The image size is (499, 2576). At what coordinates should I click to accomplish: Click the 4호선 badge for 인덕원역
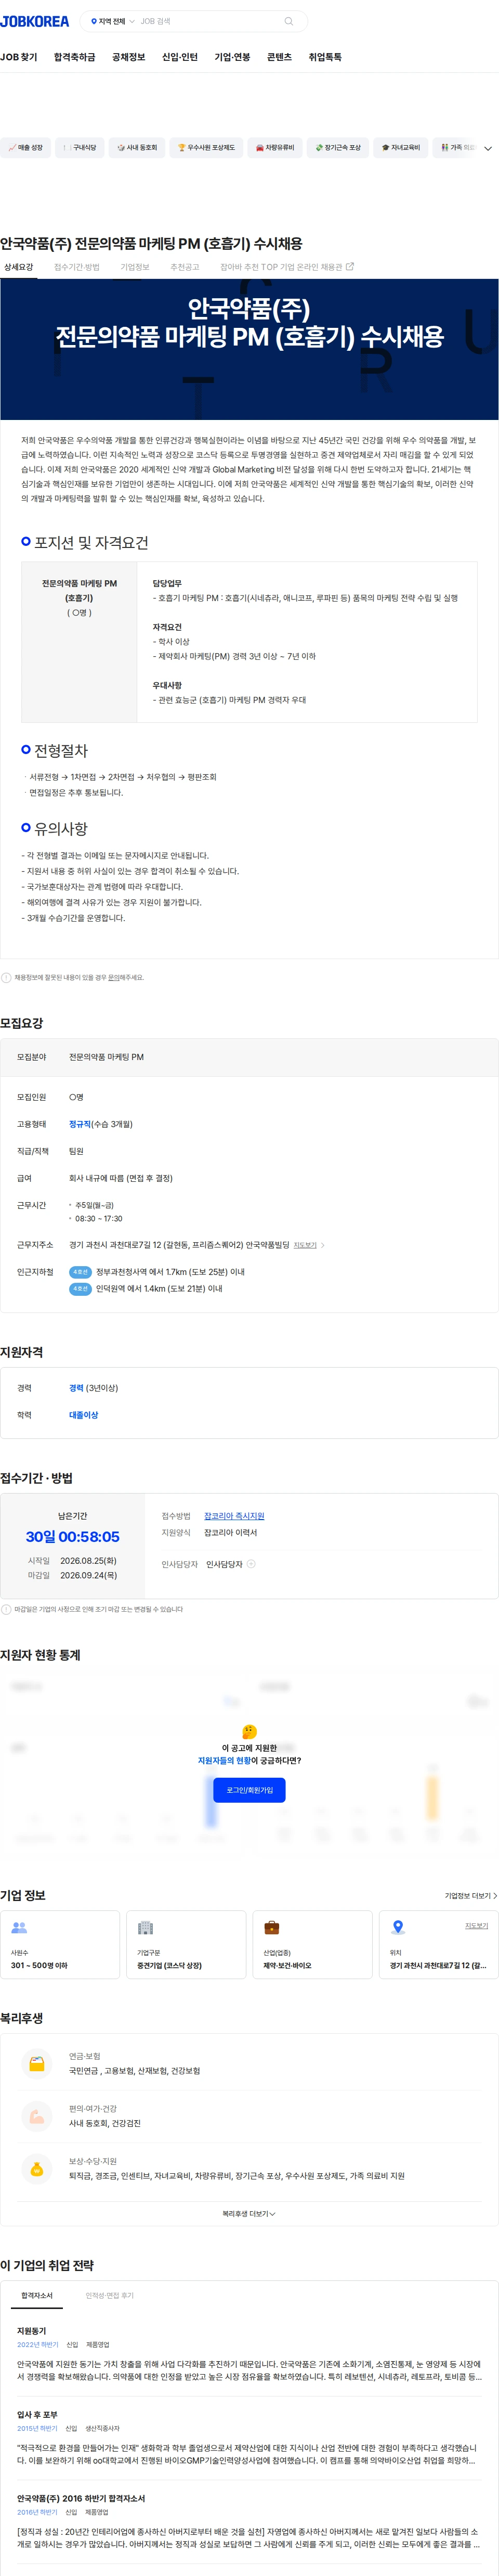point(80,1289)
